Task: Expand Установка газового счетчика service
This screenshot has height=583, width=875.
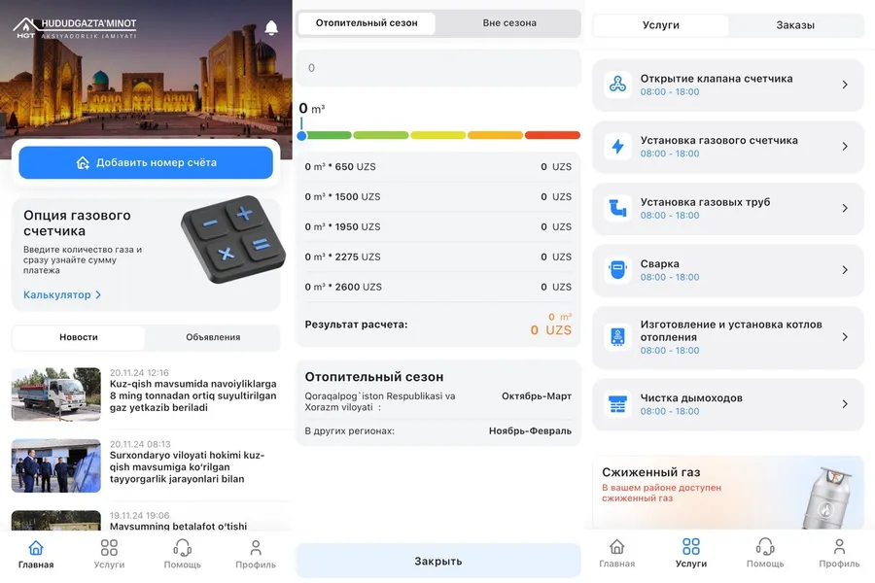Action: pos(845,147)
